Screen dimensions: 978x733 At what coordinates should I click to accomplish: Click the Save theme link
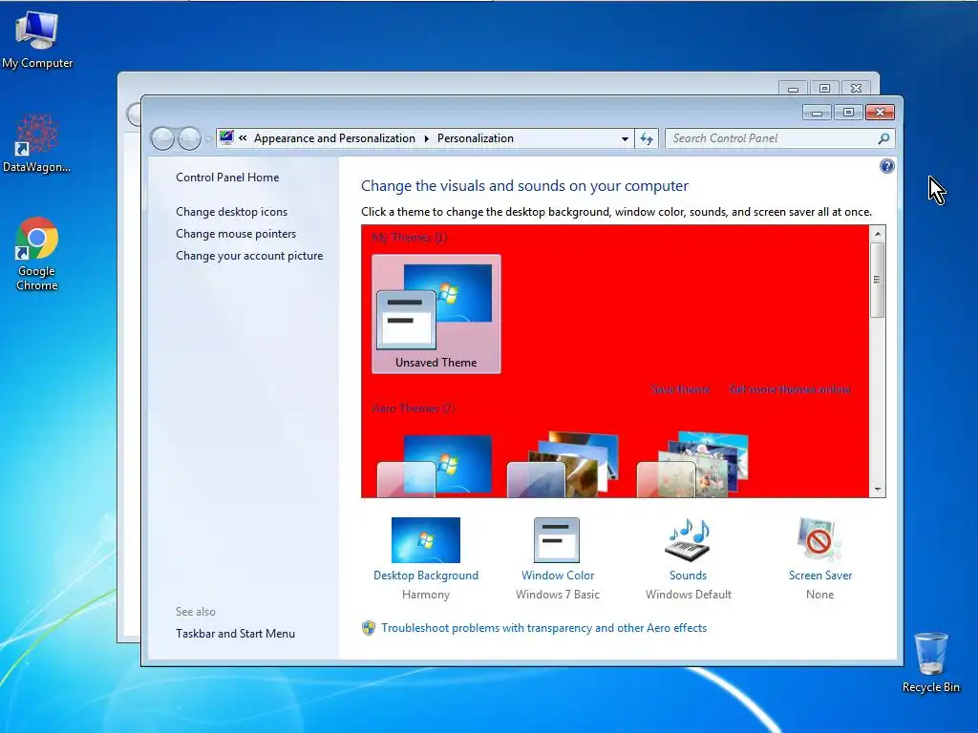tap(680, 389)
